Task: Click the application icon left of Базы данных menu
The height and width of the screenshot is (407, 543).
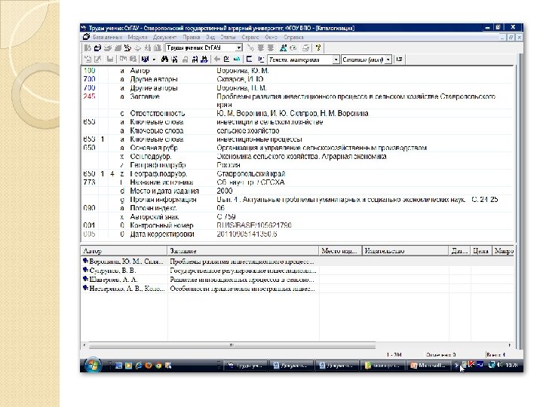Action: (86, 37)
